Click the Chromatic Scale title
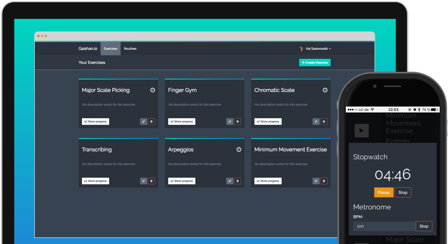Screen dimensions: 448x244 275,90
